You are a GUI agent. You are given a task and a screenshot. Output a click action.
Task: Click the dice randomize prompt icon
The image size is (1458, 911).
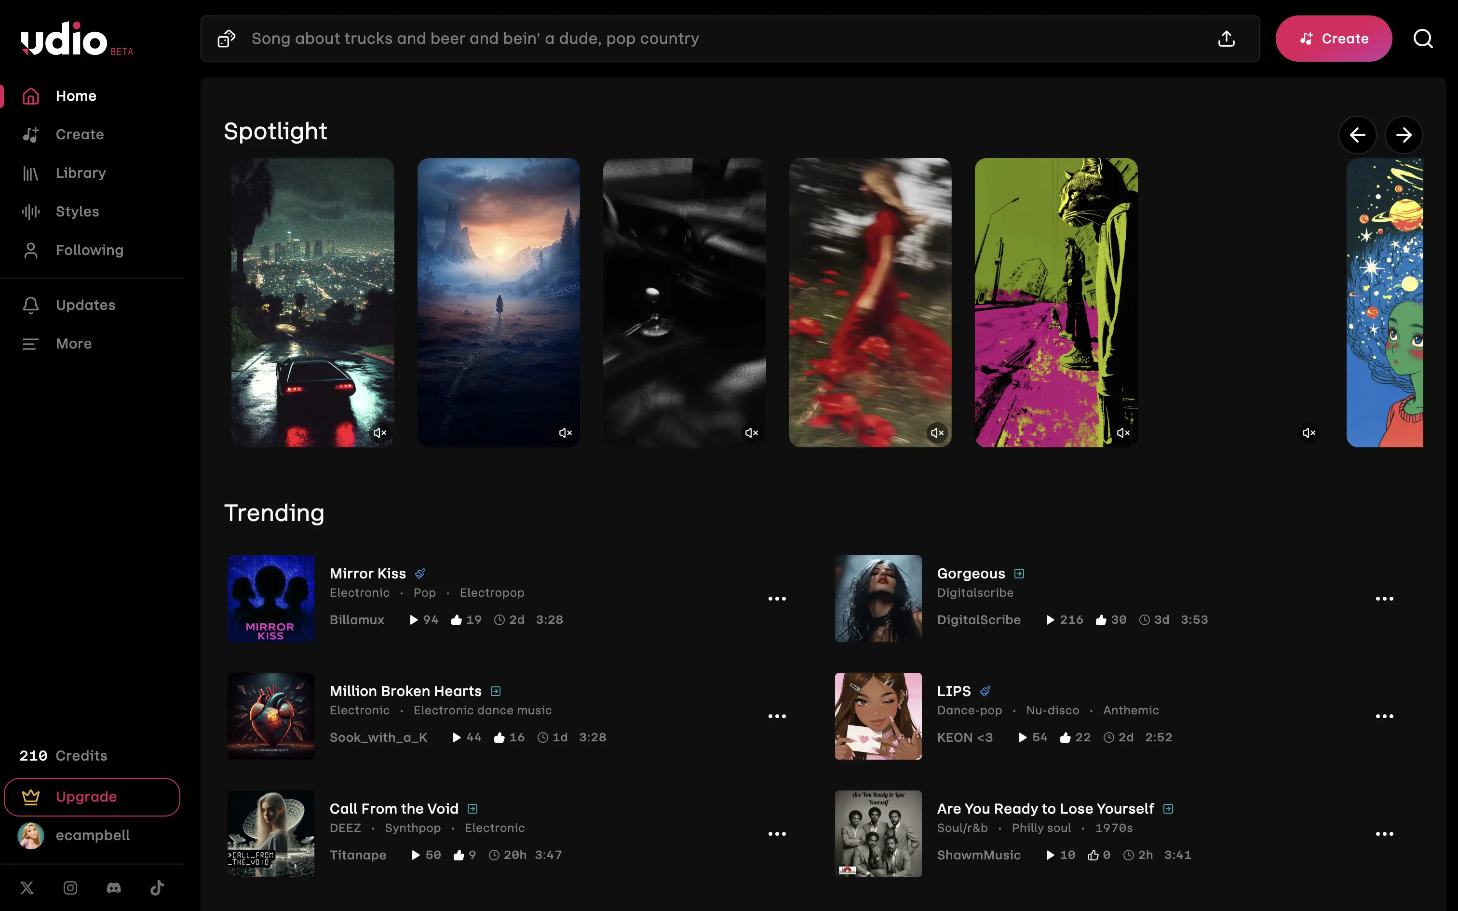pos(226,39)
